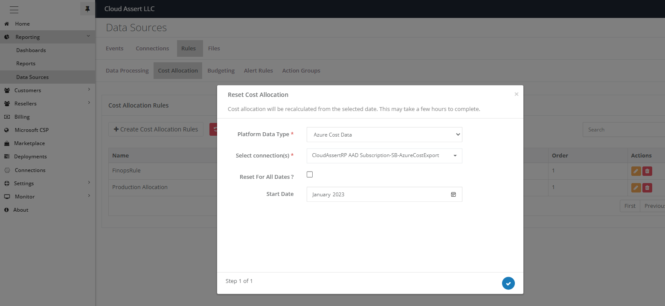Screen dimensions: 665x306
Task: Open Dashboards in the sidebar
Action: pos(31,50)
